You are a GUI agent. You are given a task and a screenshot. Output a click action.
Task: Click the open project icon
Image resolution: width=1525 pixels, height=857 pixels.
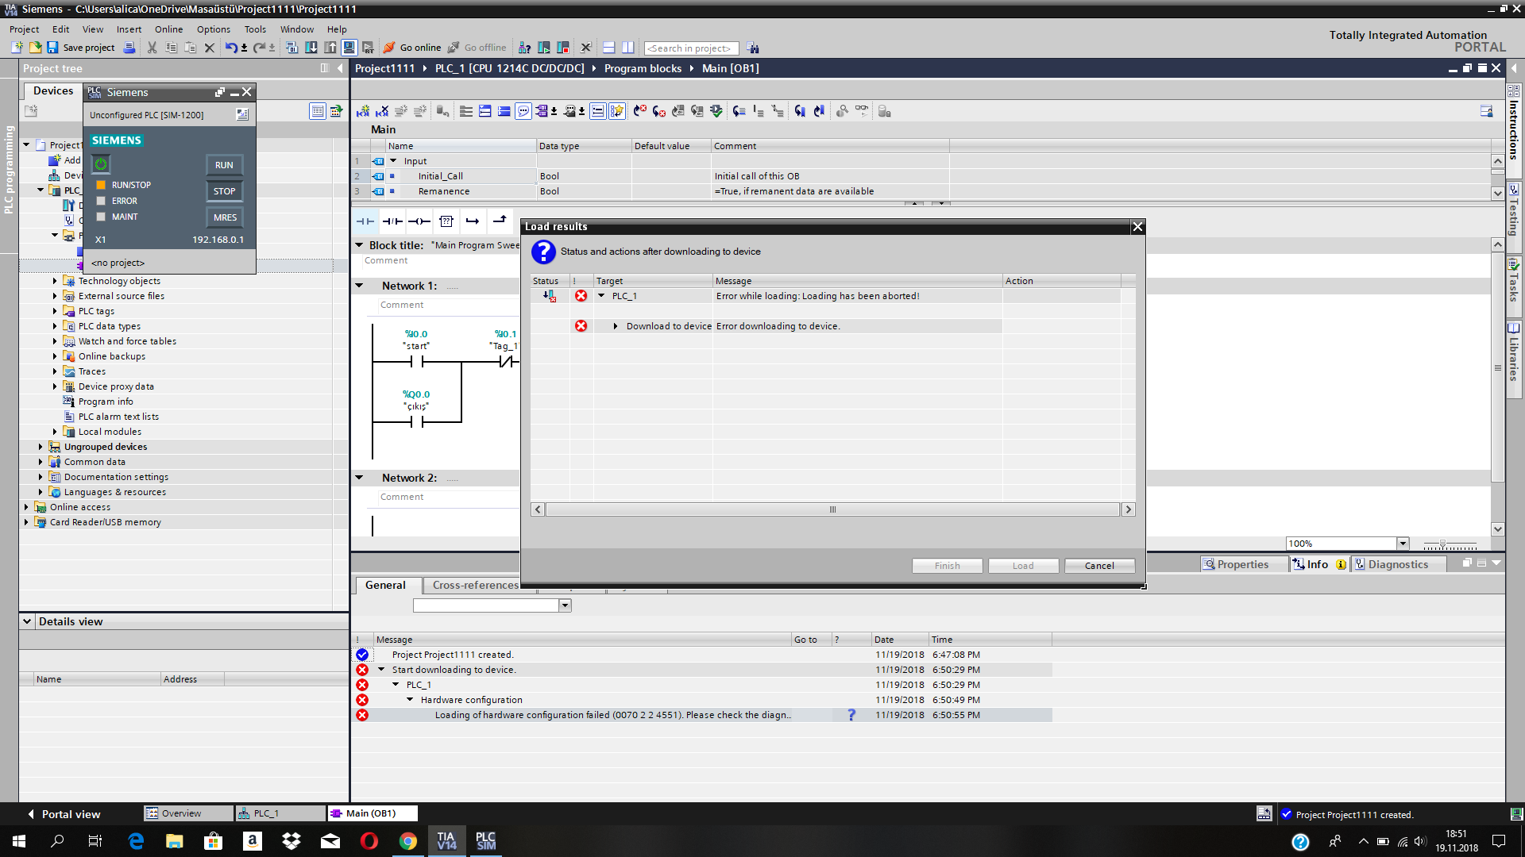[35, 48]
